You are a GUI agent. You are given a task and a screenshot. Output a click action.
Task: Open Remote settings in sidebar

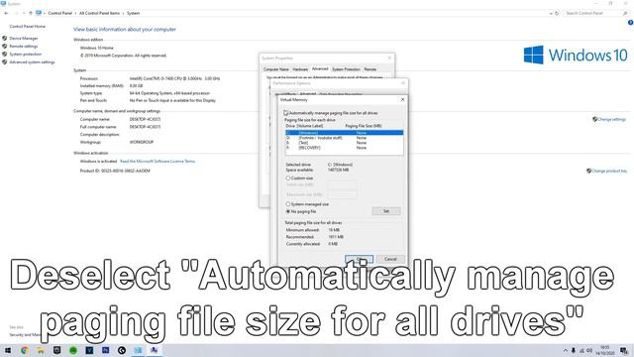(x=24, y=47)
